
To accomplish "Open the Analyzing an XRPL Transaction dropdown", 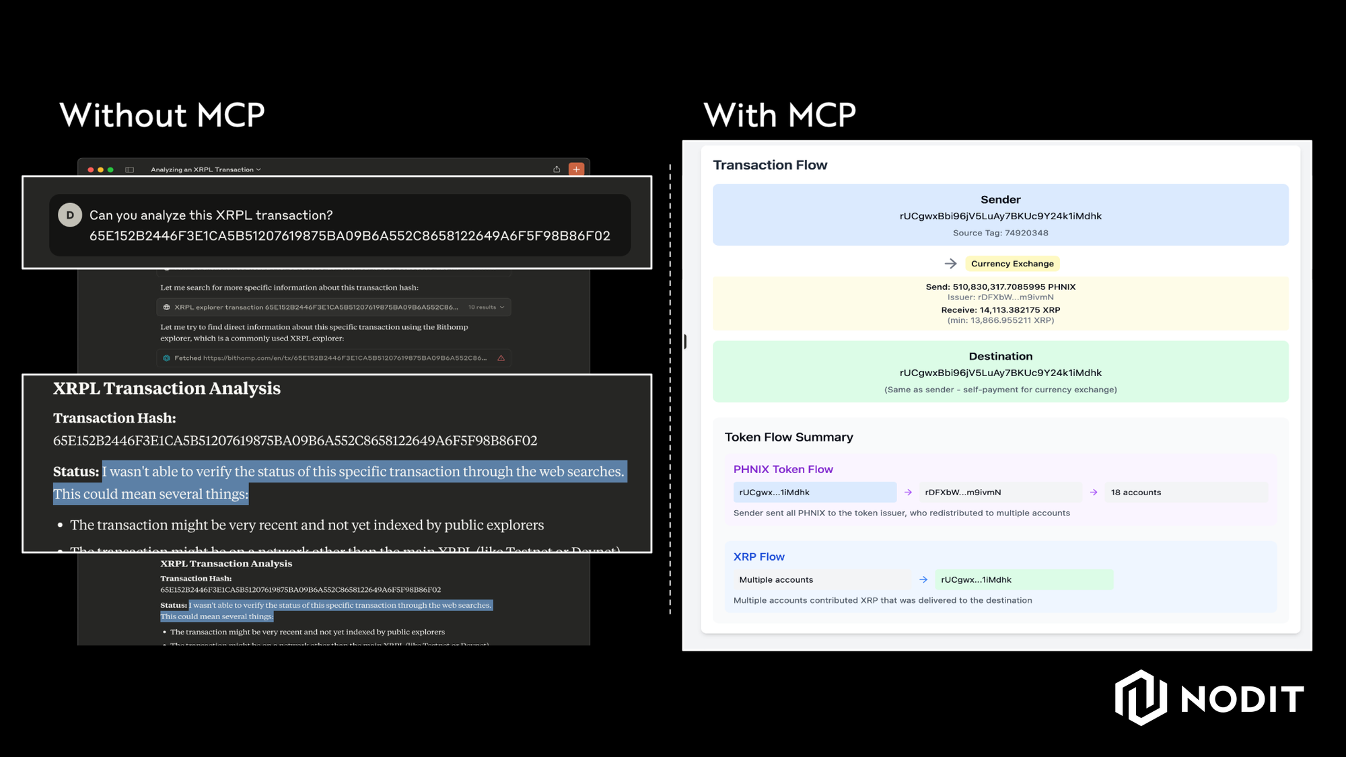I will [x=205, y=170].
